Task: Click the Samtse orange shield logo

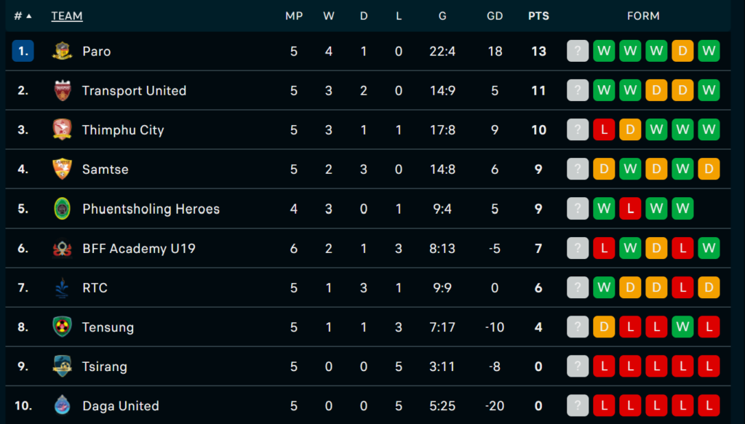Action: [63, 169]
